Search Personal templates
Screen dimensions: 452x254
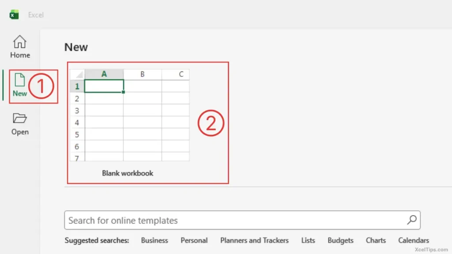click(x=194, y=240)
